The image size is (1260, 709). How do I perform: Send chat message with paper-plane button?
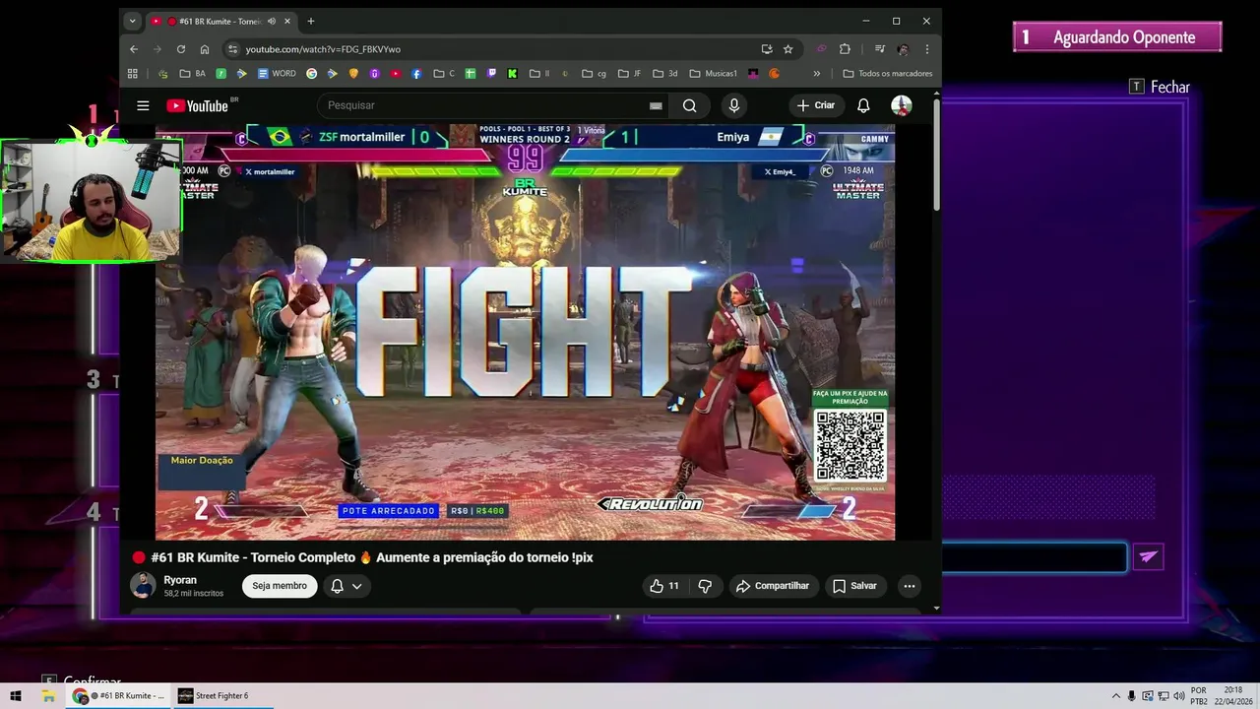(x=1148, y=556)
